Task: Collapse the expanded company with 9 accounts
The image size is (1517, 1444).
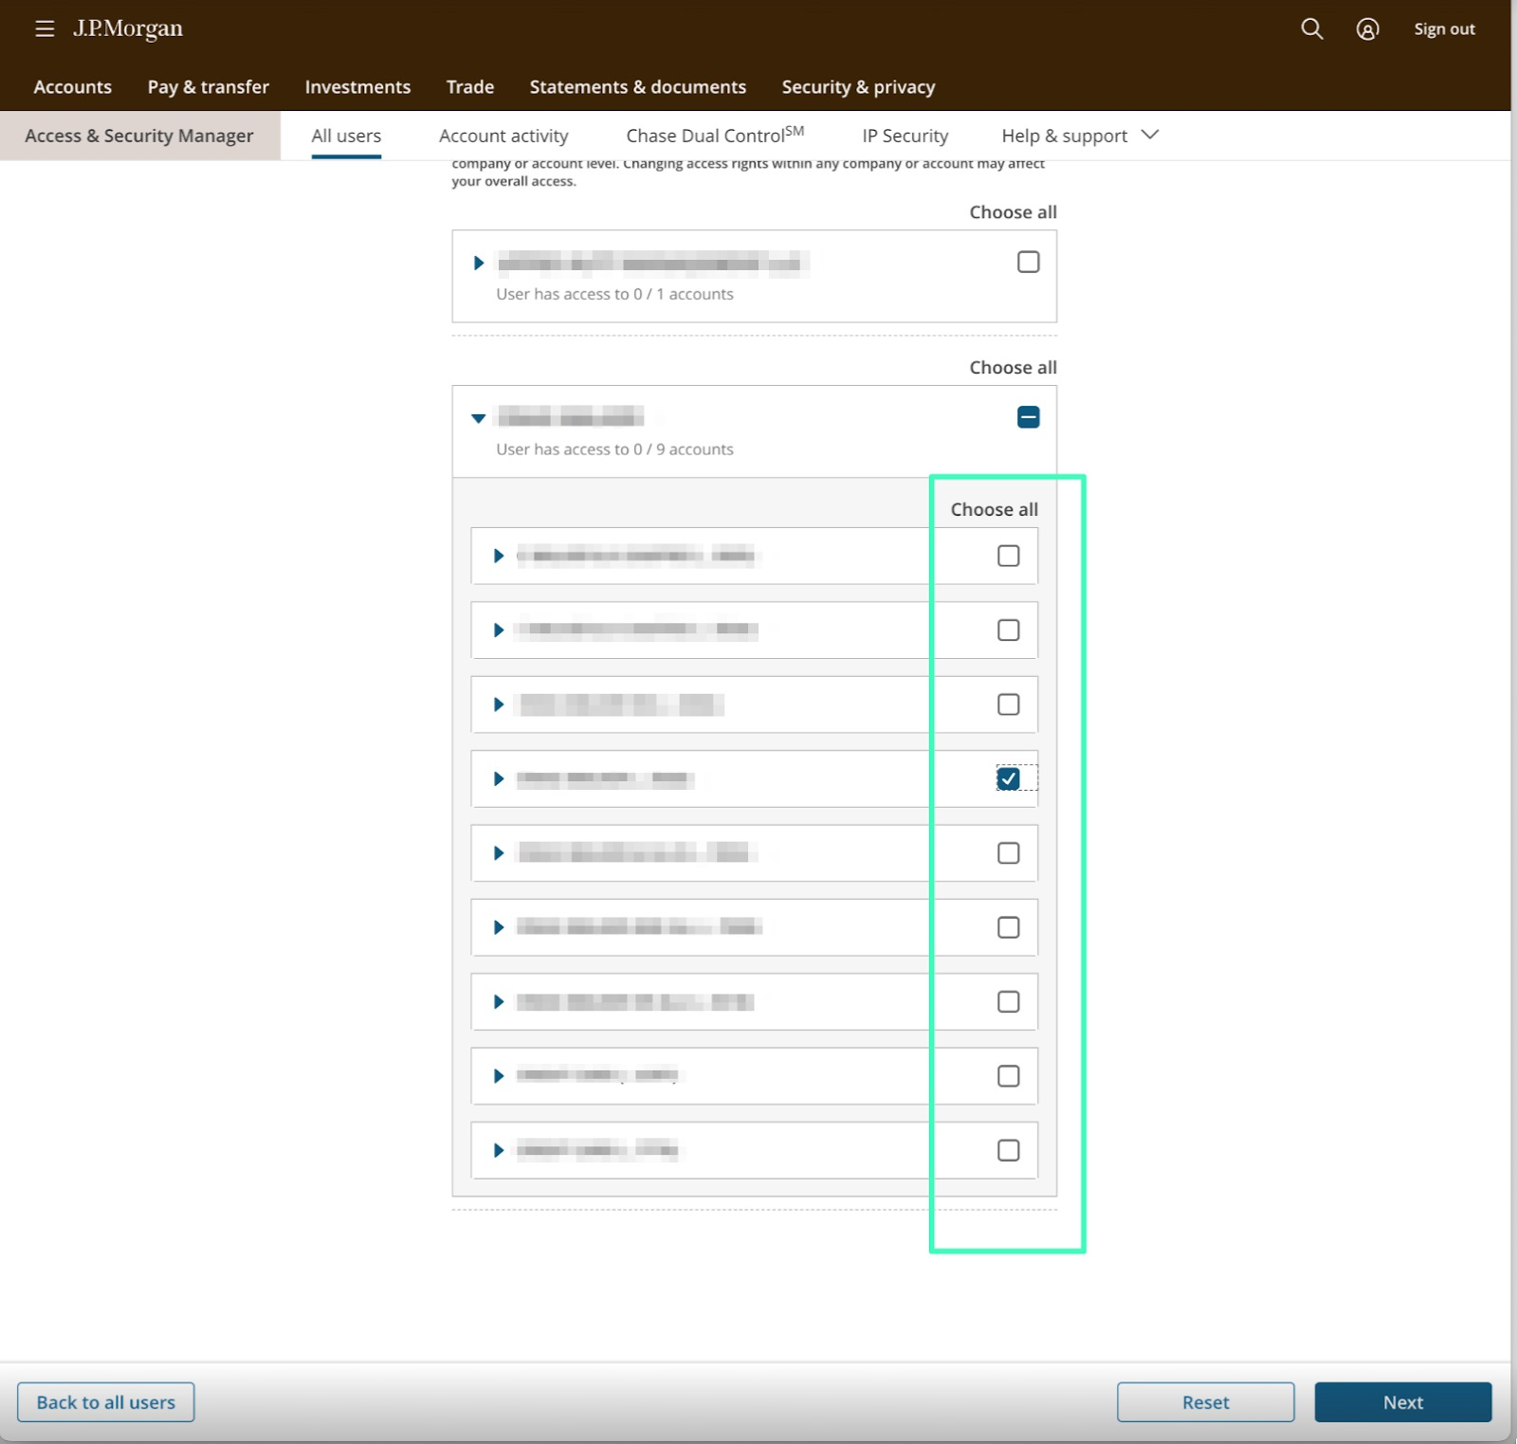Action: 479,418
